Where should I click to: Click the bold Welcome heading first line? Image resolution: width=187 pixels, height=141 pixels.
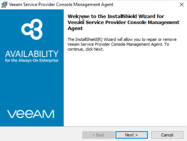click(x=116, y=16)
